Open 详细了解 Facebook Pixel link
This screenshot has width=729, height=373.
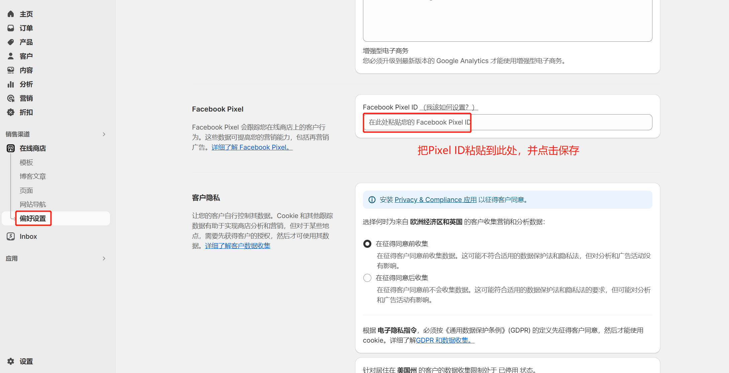pos(252,147)
